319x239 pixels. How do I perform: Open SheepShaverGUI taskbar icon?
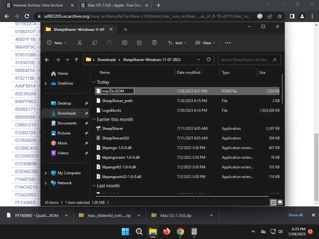point(194,232)
